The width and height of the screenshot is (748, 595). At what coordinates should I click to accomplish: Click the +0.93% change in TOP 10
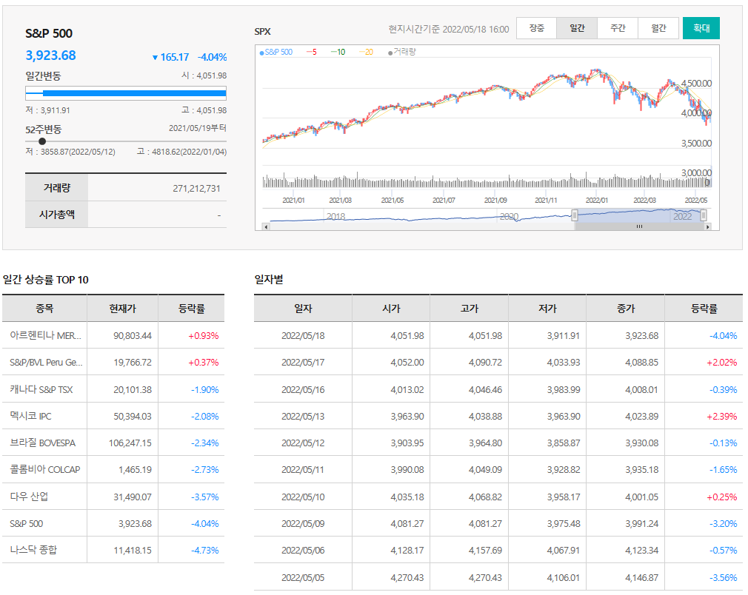pyautogui.click(x=203, y=336)
